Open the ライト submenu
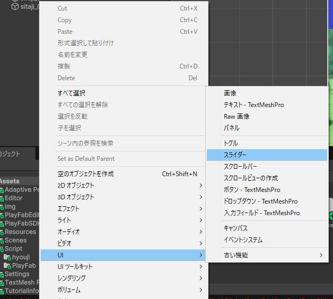333x299 pixels. [x=123, y=220]
